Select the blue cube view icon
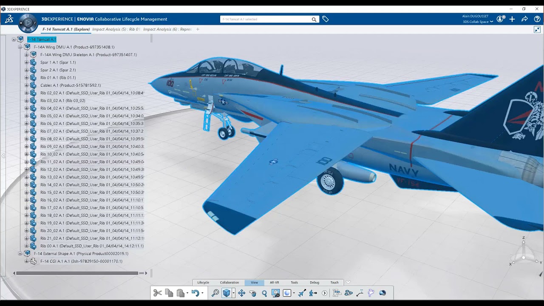544x306 pixels. click(x=227, y=293)
